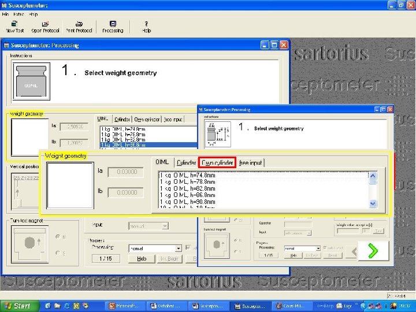
Task: Open the folder quick launch icon
Action: [x=57, y=306]
